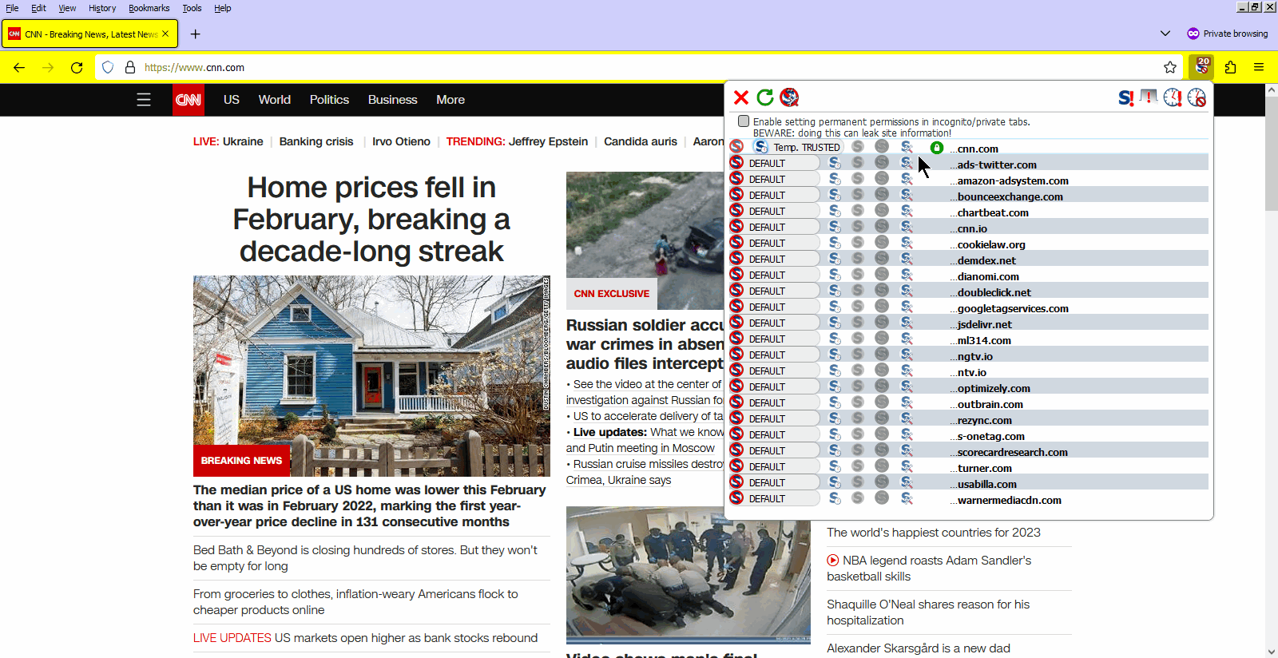Open Banking crisis trending link

pyautogui.click(x=316, y=141)
